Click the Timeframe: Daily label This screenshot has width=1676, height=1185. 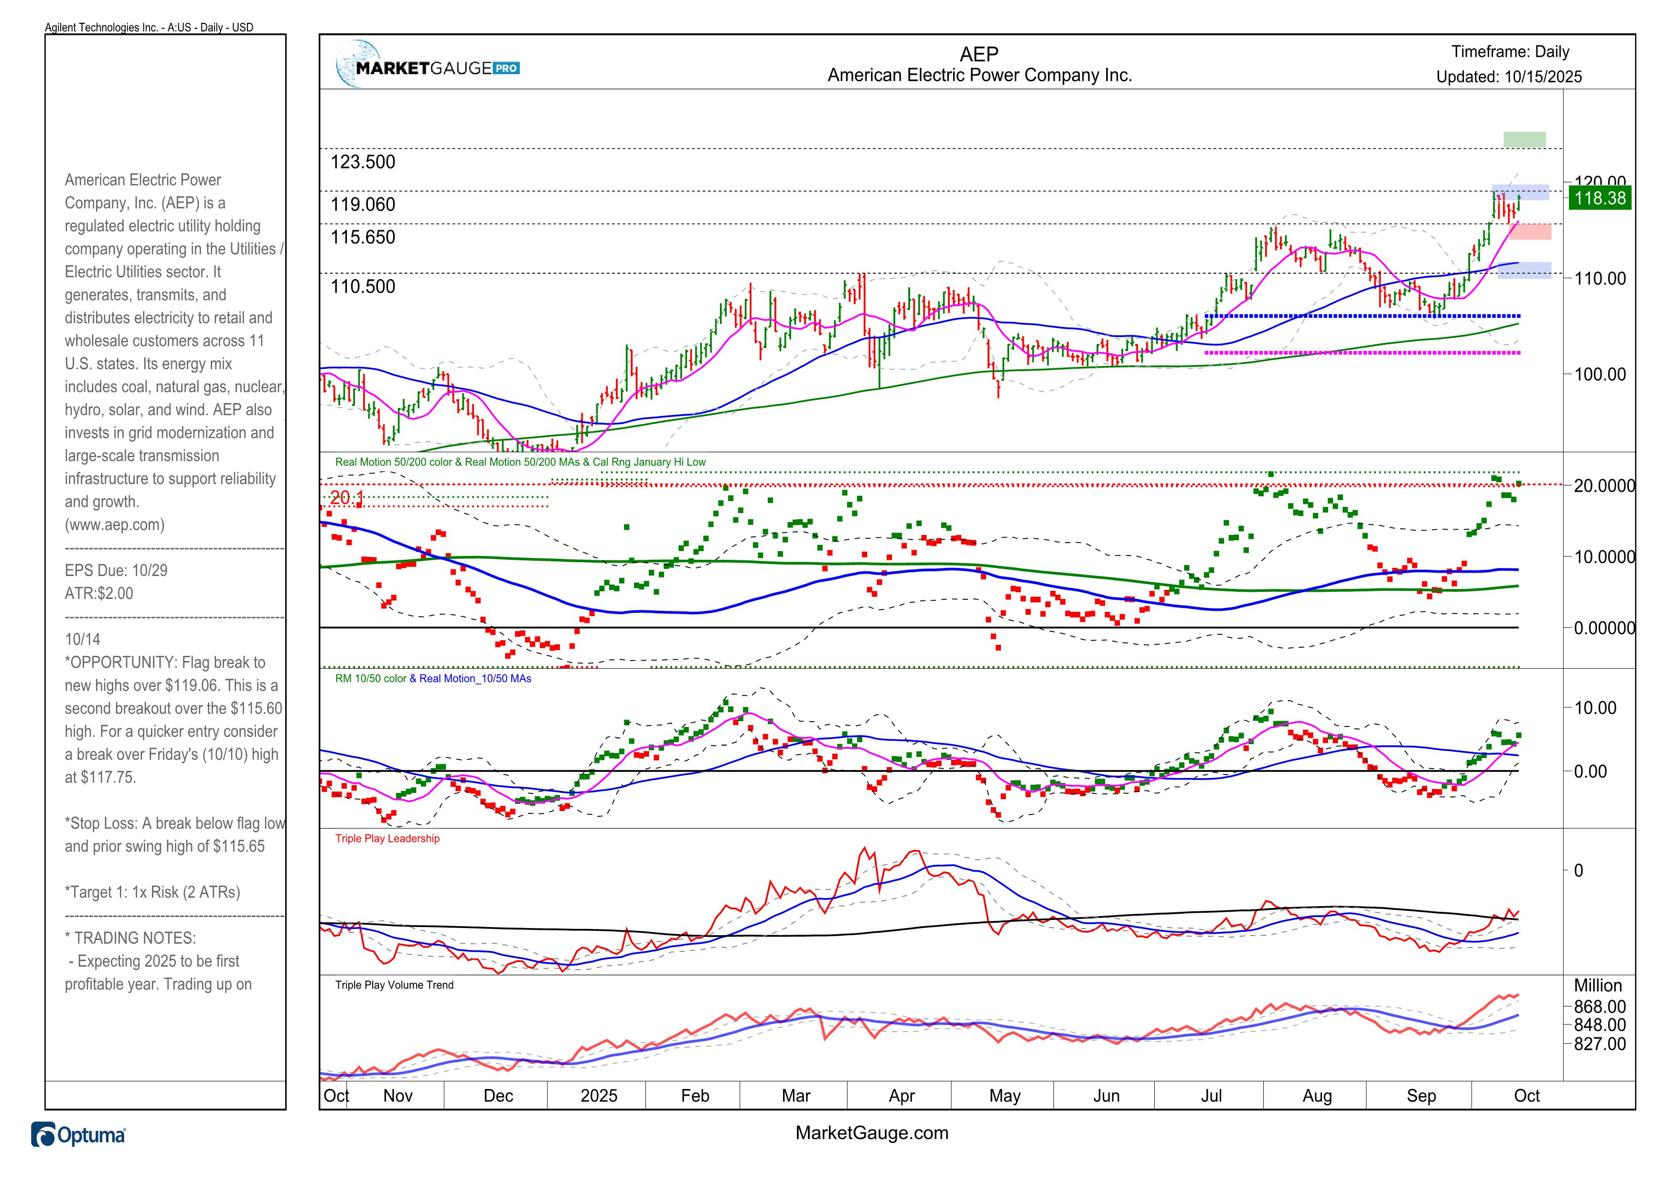pyautogui.click(x=1510, y=52)
